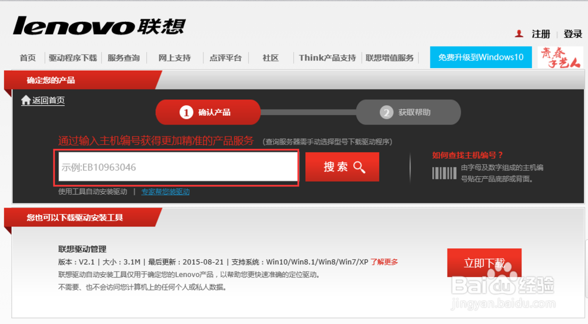Click the magnifier icon in the search button
Viewport: 588px width, 324px height.
[x=359, y=167]
